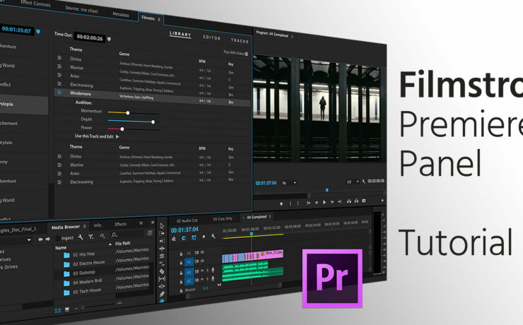Image resolution: width=523 pixels, height=325 pixels.
Task: Show hidden panel tabs with double chevron
Action: 153,223
